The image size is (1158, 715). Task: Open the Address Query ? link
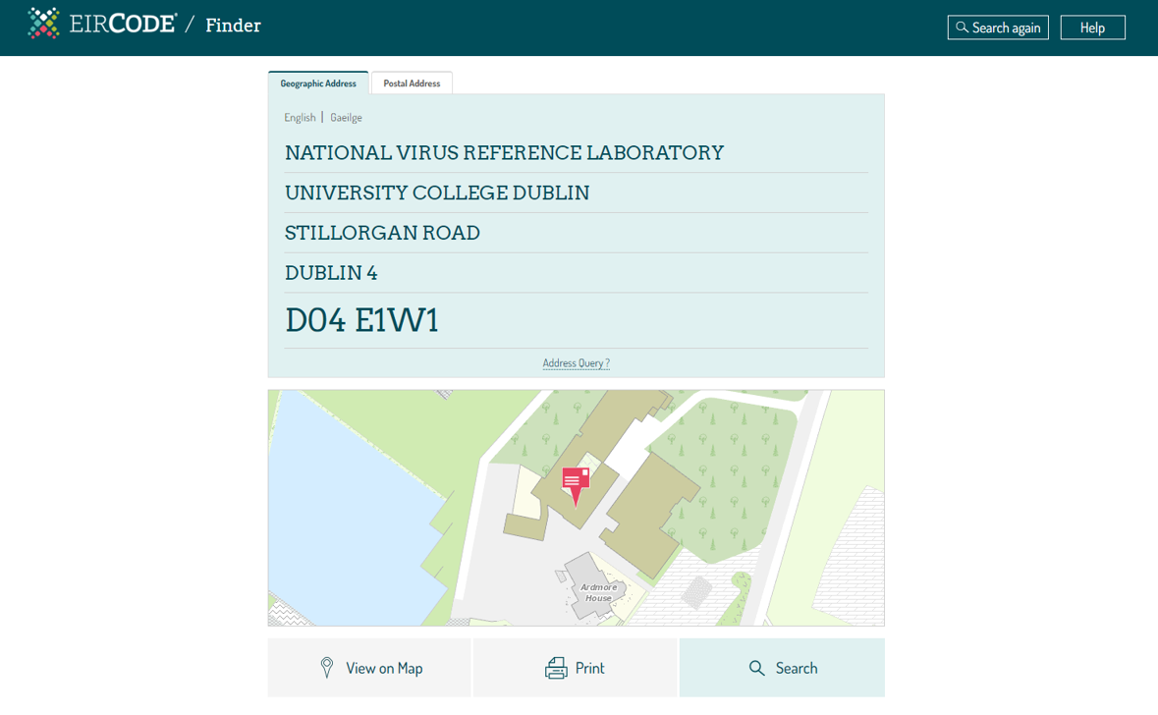click(576, 363)
